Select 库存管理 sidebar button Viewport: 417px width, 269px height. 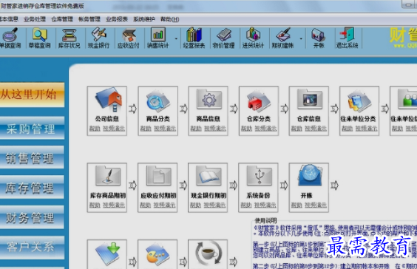click(32, 188)
